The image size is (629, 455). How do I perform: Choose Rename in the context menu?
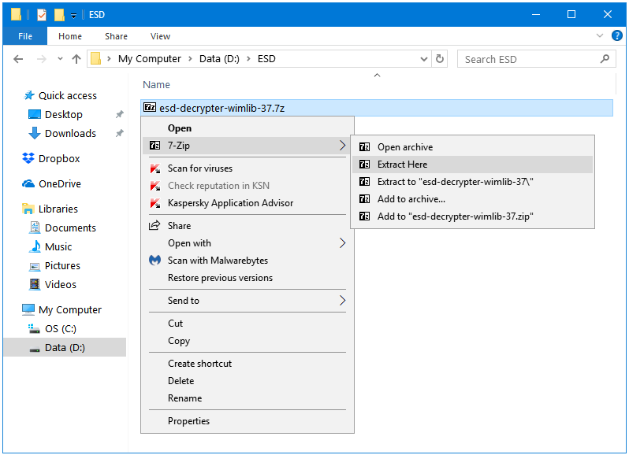[248, 398]
